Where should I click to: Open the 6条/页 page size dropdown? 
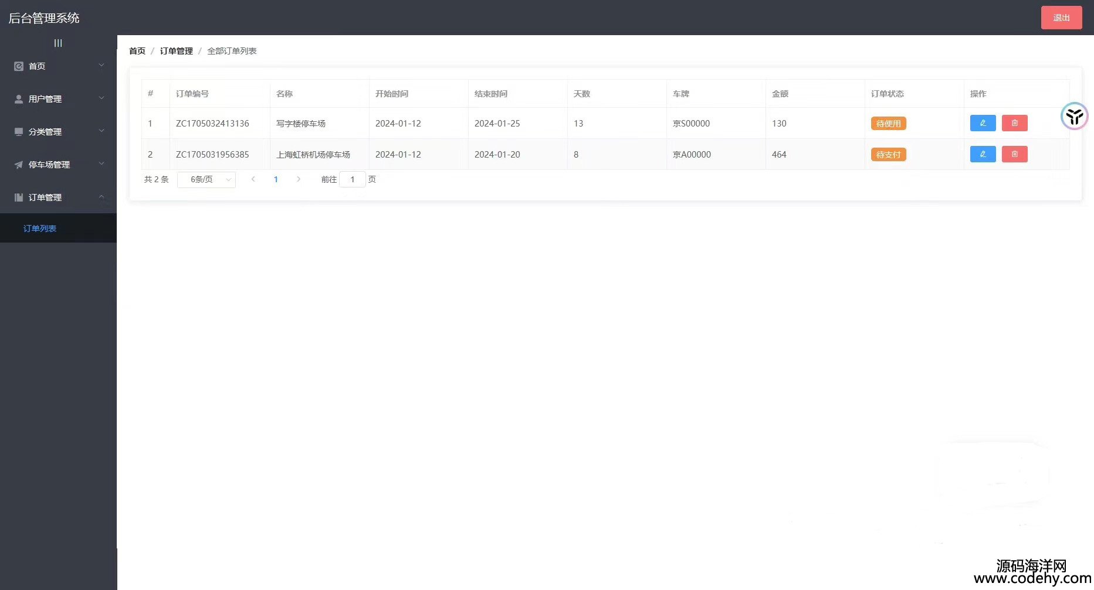click(x=206, y=179)
